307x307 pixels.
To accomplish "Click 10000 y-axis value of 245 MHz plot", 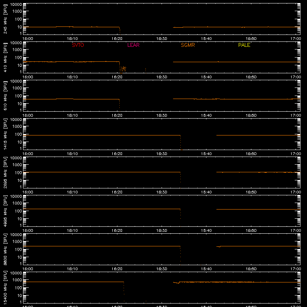I will (x=16, y=5).
